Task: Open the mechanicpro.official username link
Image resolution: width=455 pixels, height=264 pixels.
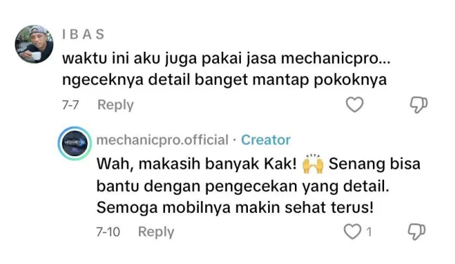Action: click(162, 140)
